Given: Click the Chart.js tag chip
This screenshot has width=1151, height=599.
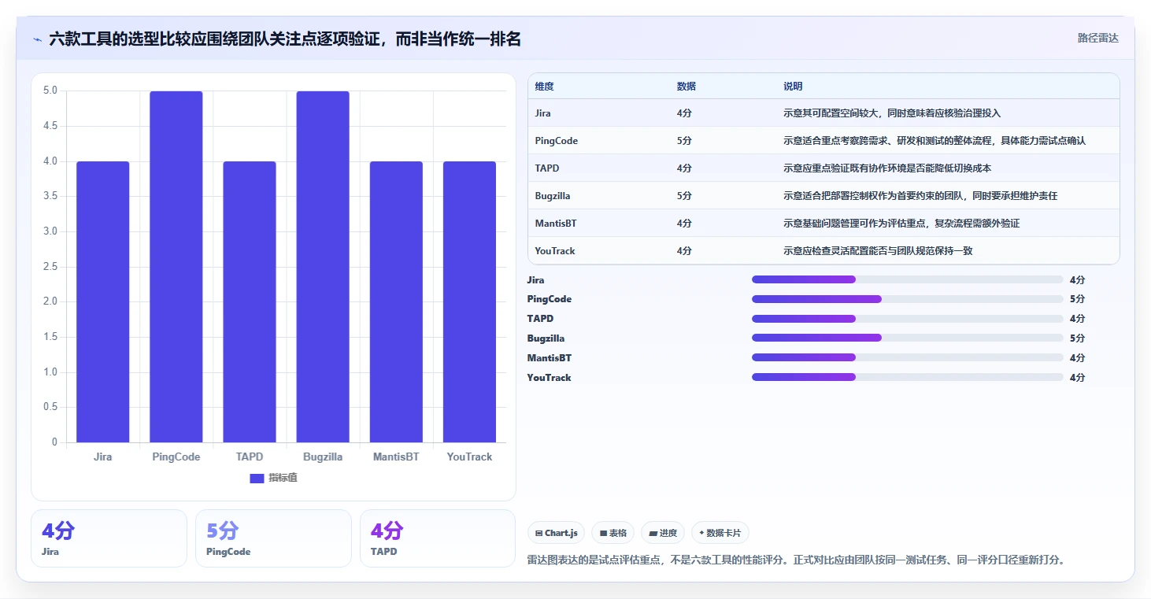Looking at the screenshot, I should (556, 533).
